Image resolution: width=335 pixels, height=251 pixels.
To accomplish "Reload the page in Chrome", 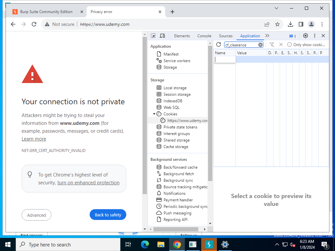I will point(34,24).
